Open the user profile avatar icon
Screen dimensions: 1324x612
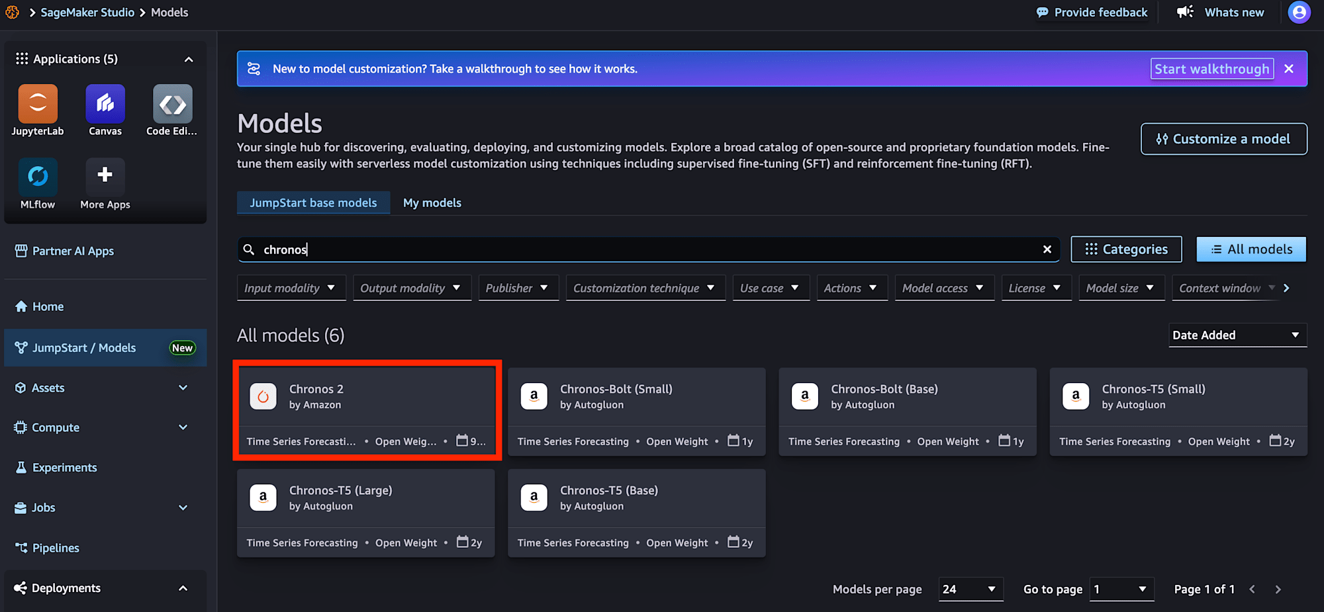tap(1299, 12)
